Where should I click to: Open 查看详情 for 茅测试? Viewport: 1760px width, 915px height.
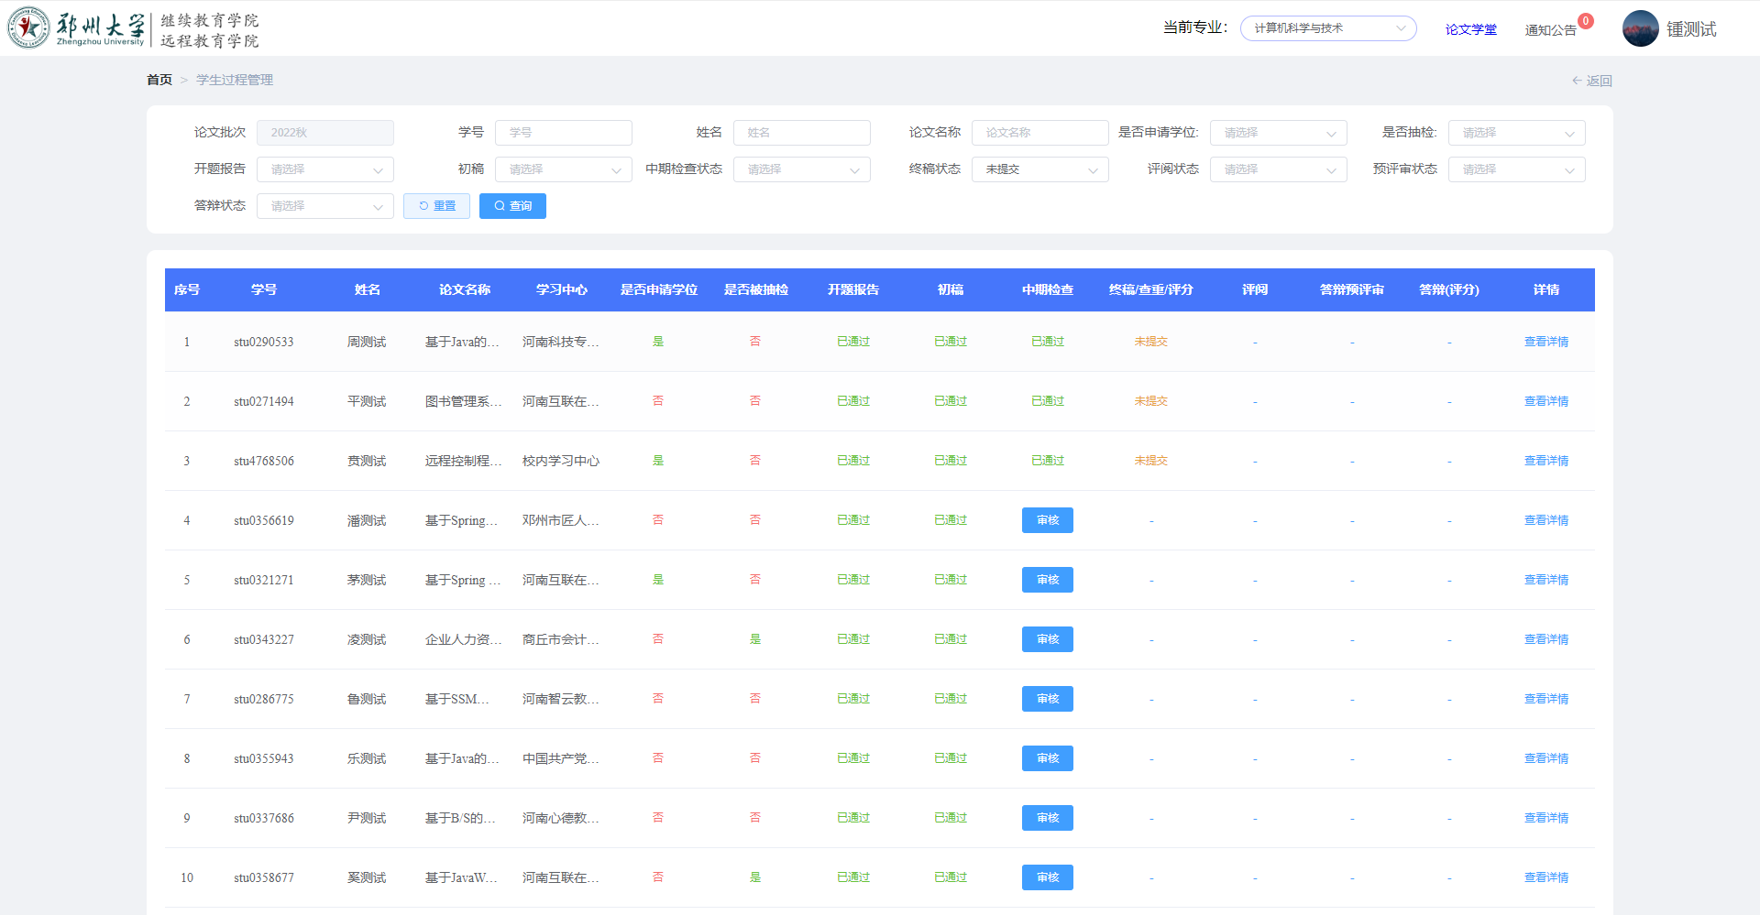point(1545,580)
